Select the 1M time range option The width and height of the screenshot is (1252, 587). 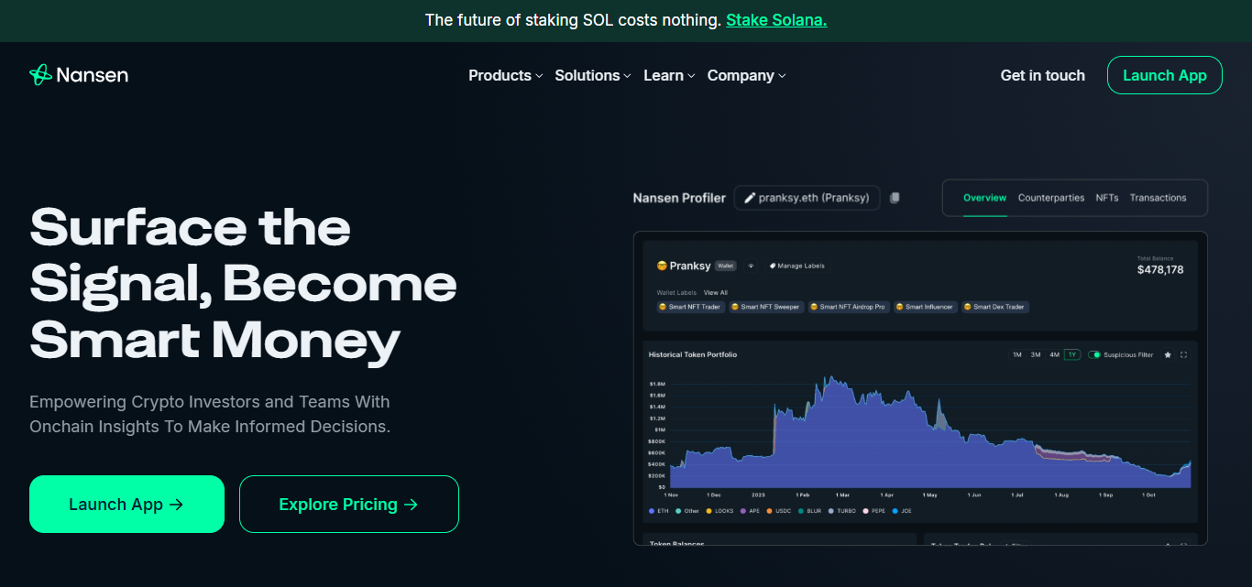pyautogui.click(x=1017, y=354)
